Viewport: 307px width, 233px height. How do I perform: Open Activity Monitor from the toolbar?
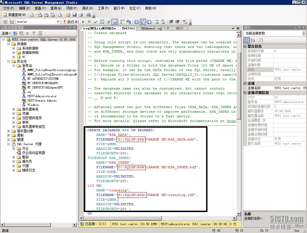[89, 15]
